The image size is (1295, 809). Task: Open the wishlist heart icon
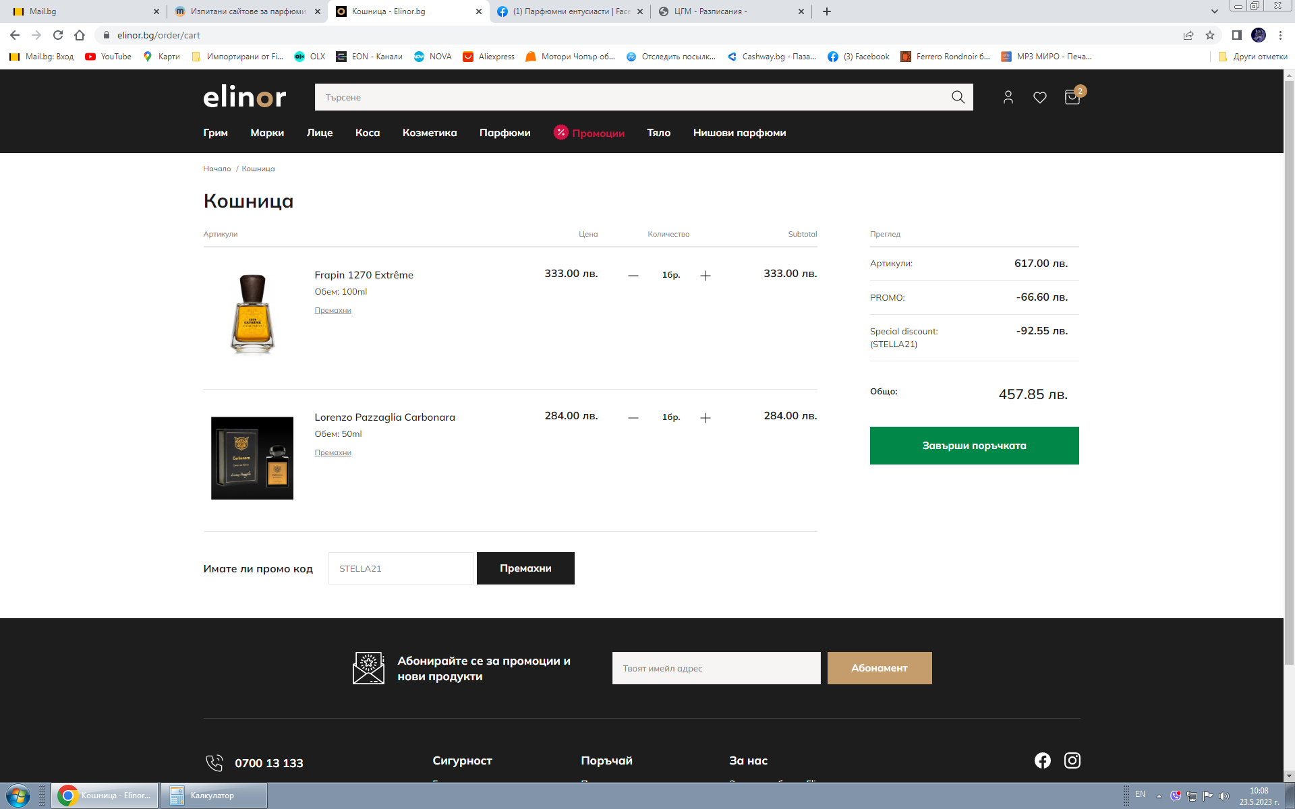[1039, 97]
